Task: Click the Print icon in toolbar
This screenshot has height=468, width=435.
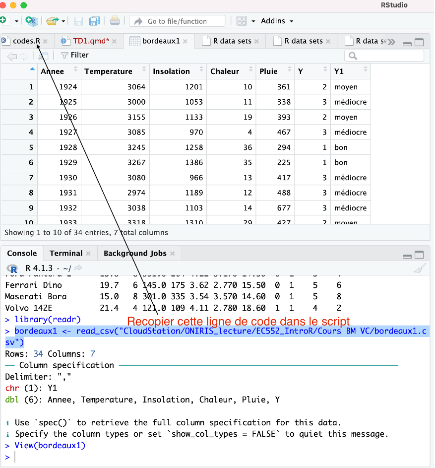Action: click(x=115, y=21)
